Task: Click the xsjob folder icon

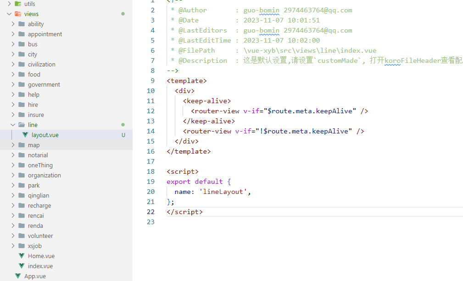Action: tap(22, 246)
